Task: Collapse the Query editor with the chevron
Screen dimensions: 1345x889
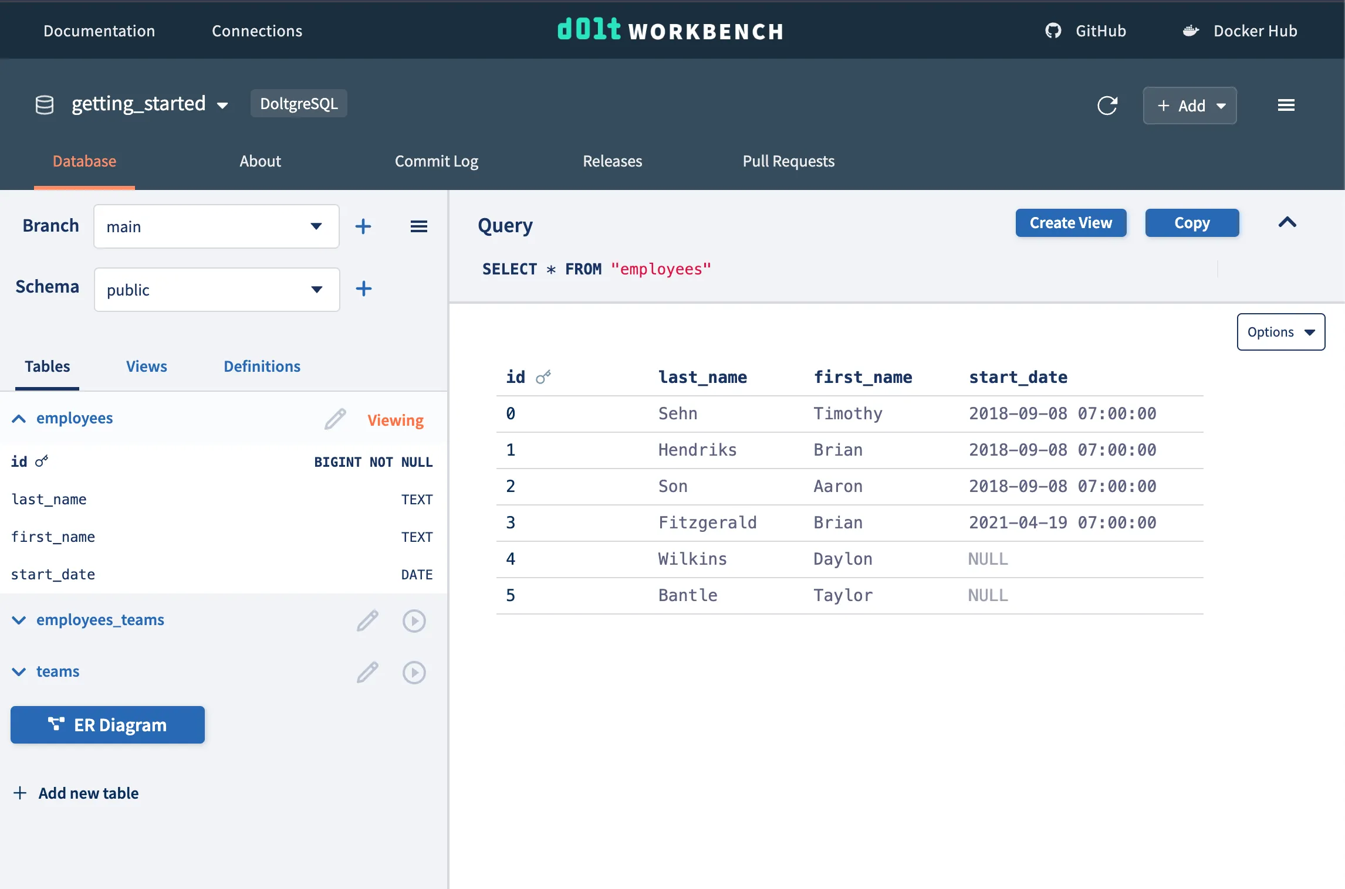Action: 1287,223
